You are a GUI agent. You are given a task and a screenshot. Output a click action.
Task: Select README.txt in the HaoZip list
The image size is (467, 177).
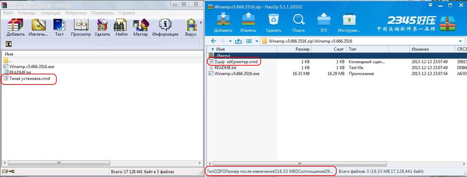point(225,68)
